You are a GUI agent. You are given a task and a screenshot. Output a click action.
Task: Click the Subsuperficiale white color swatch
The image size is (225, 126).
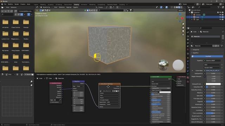coord(213,84)
